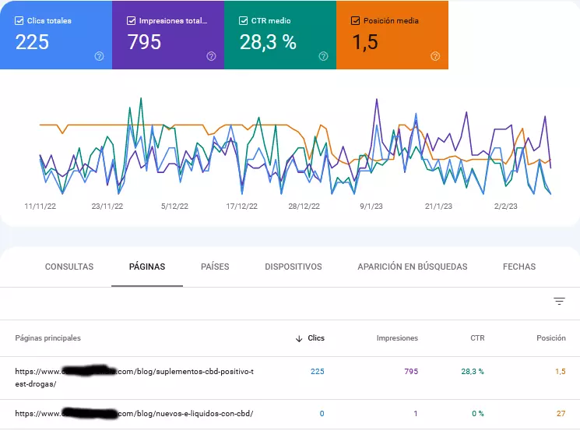Open the nuevos-e-liquidos-con-cbd page row
The height and width of the screenshot is (431, 580).
coord(290,414)
